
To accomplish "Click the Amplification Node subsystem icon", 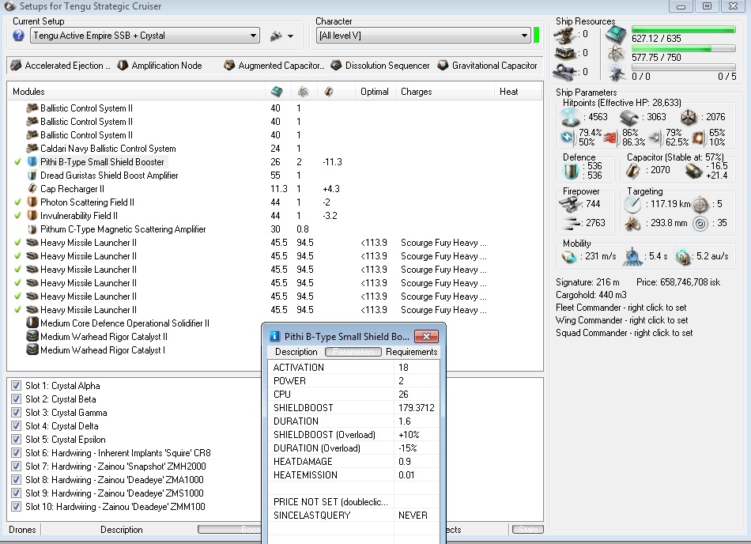I will [123, 65].
